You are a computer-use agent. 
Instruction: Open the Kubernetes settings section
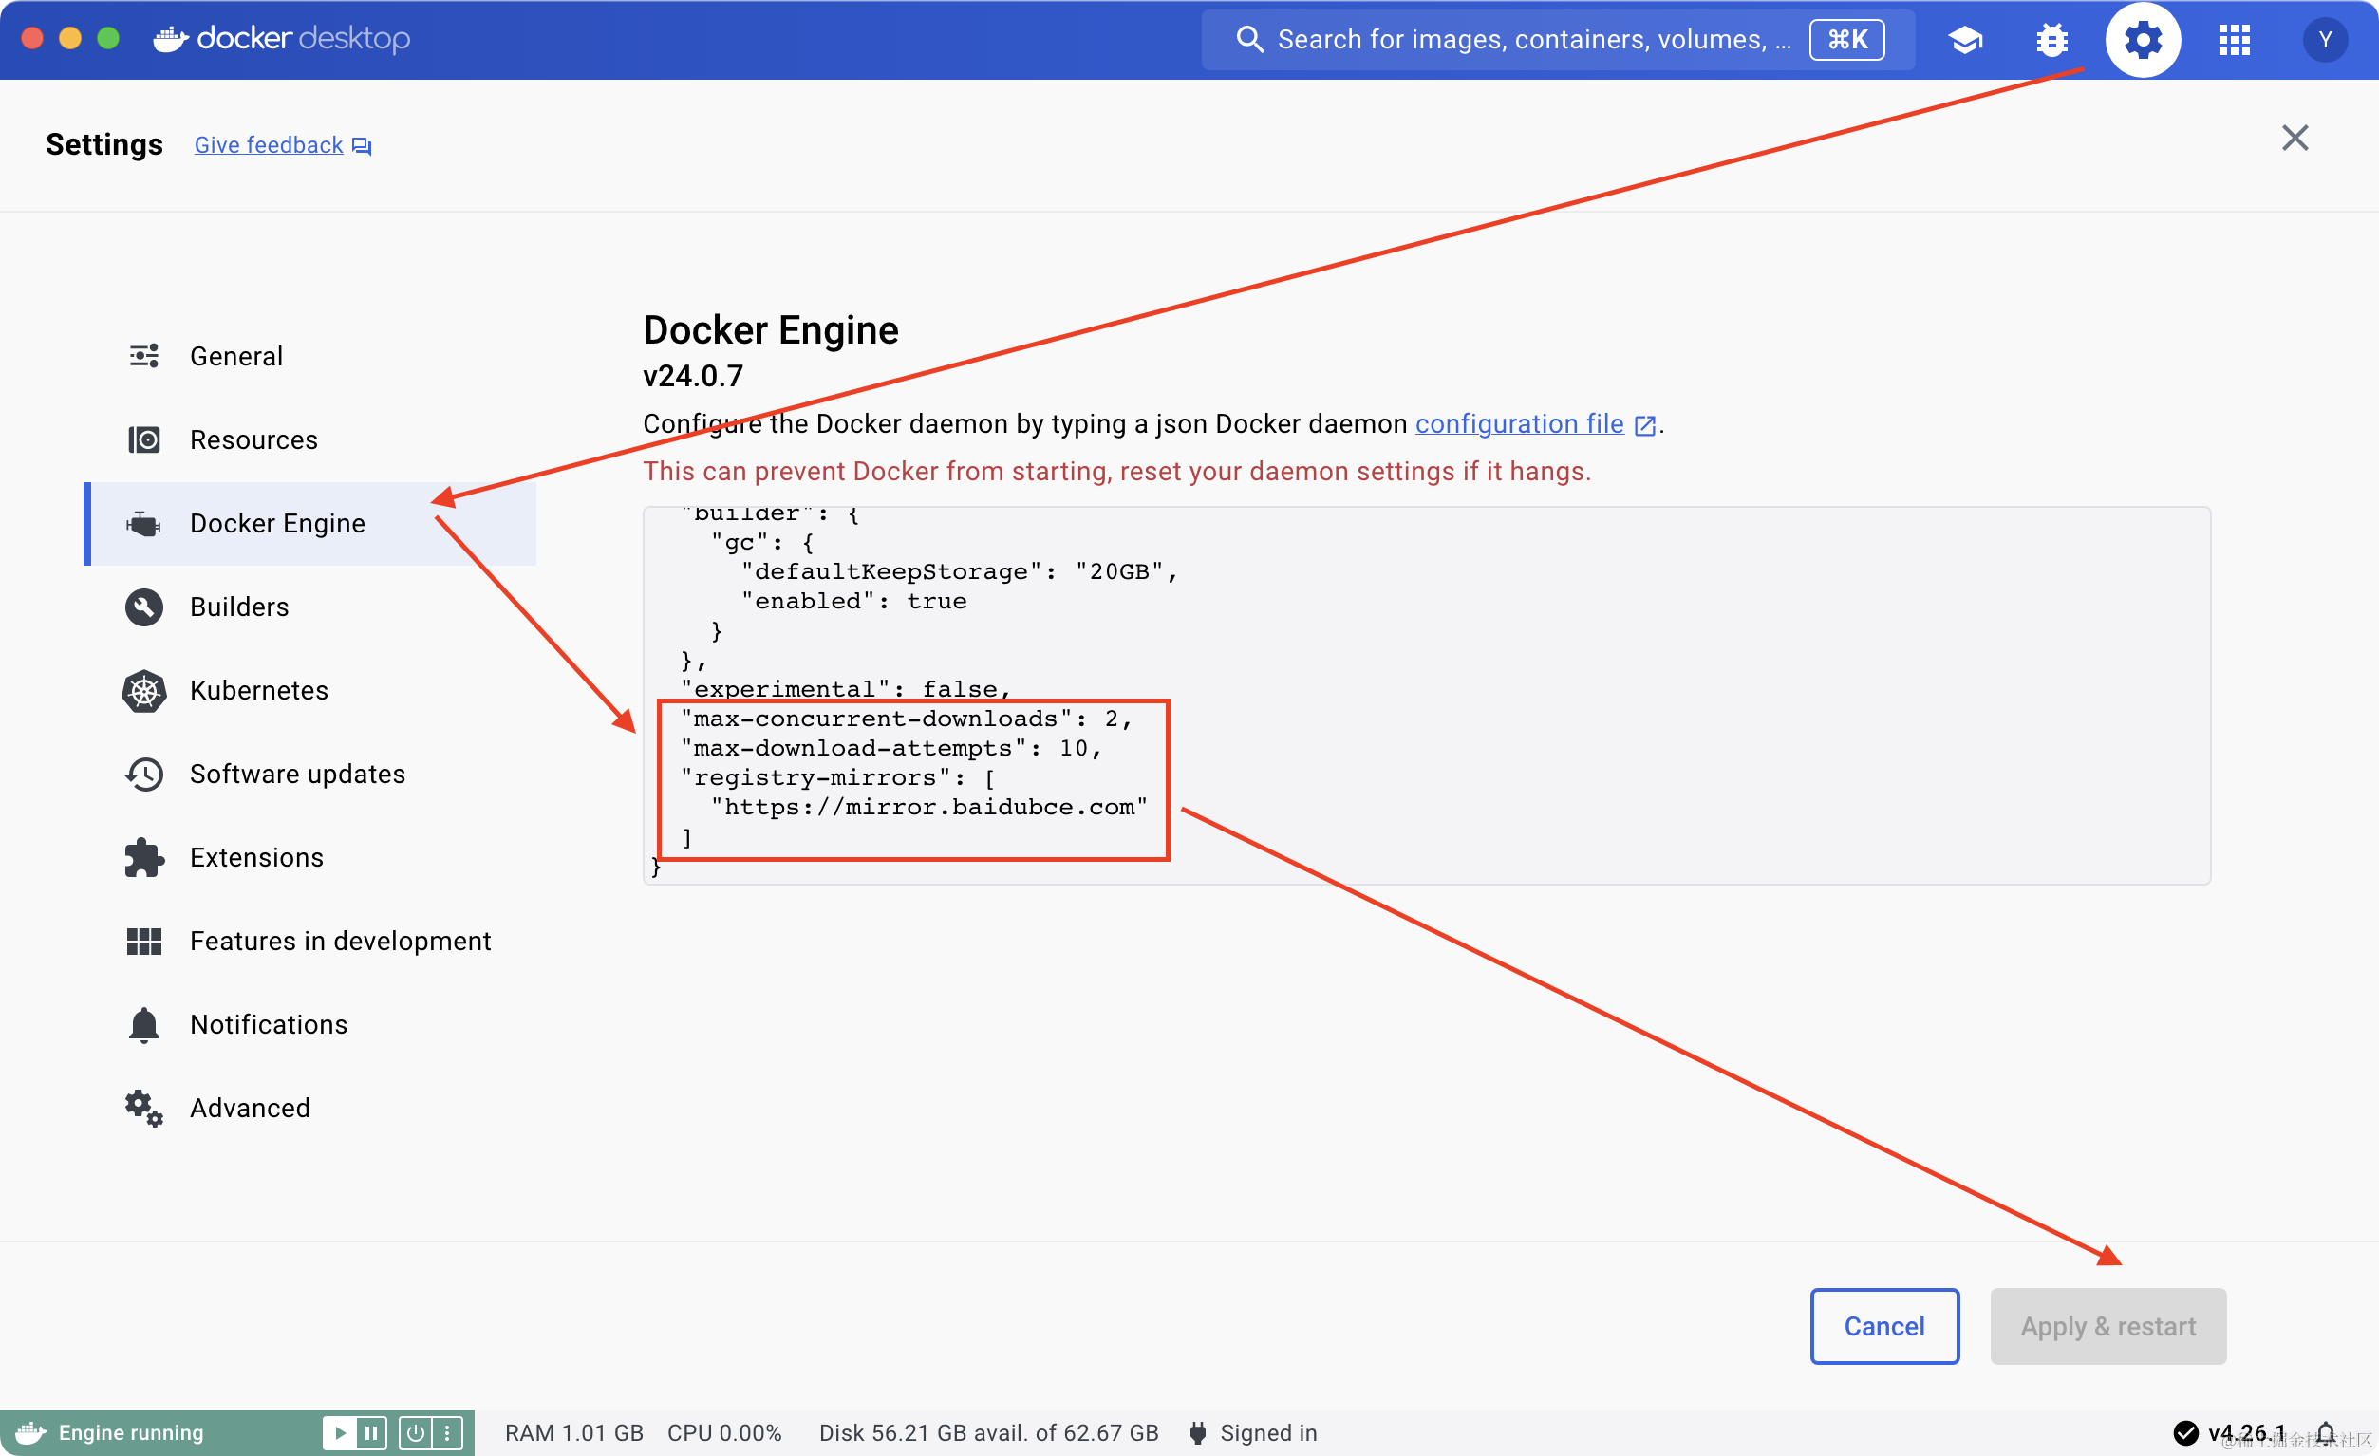point(259,690)
